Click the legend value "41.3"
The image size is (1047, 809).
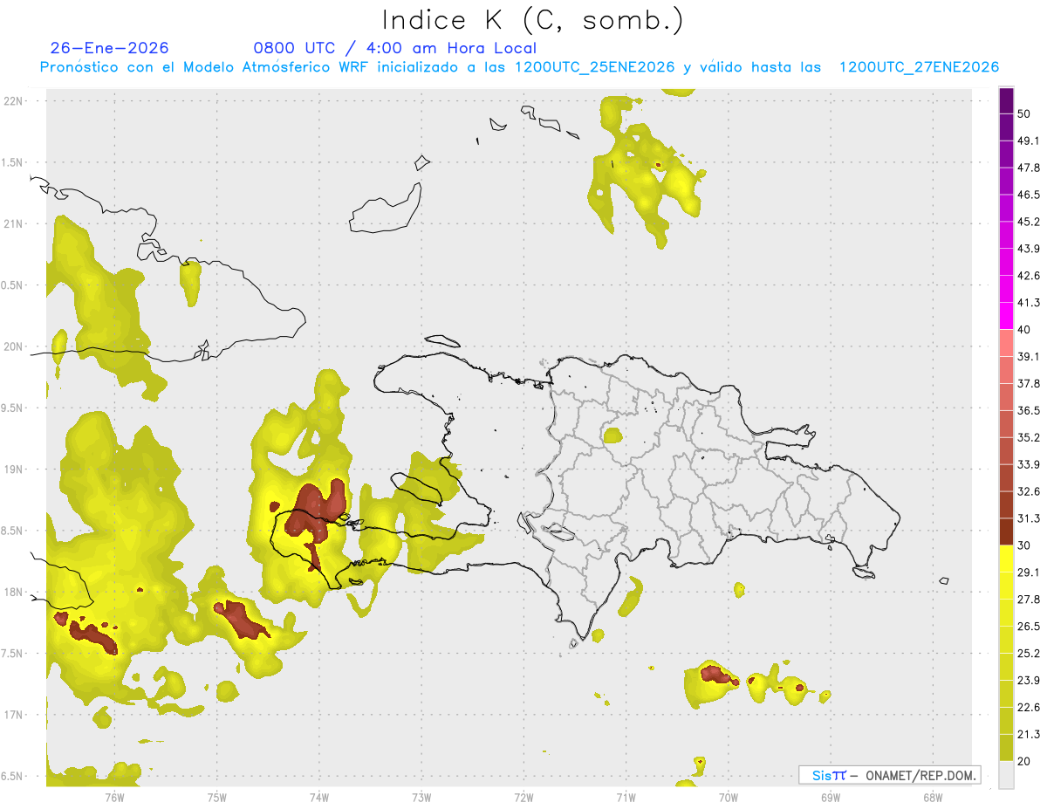1029,303
